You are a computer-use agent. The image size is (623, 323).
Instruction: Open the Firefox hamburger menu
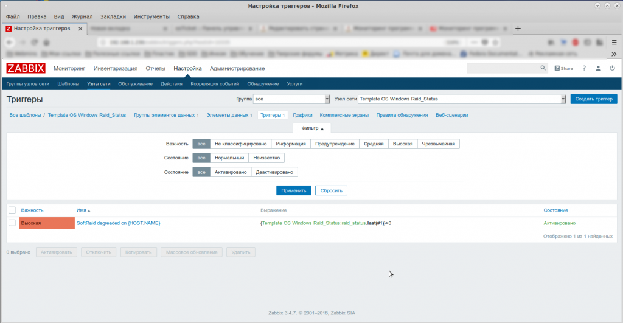[614, 42]
